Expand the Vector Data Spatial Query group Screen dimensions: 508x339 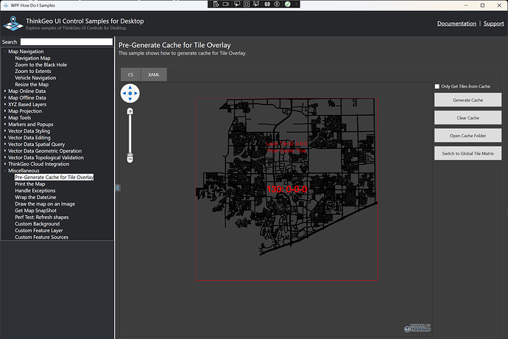pyautogui.click(x=5, y=144)
